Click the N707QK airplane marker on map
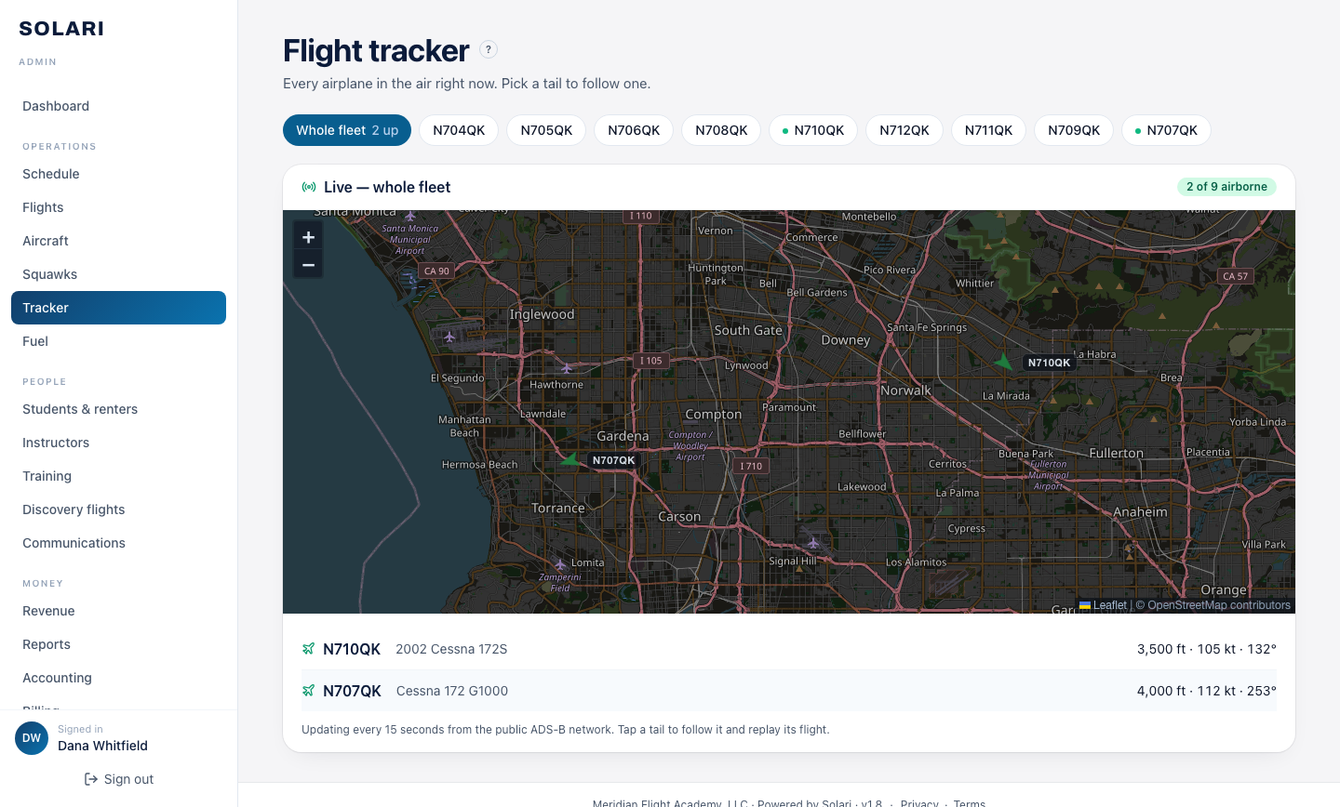The image size is (1340, 807). point(569,458)
